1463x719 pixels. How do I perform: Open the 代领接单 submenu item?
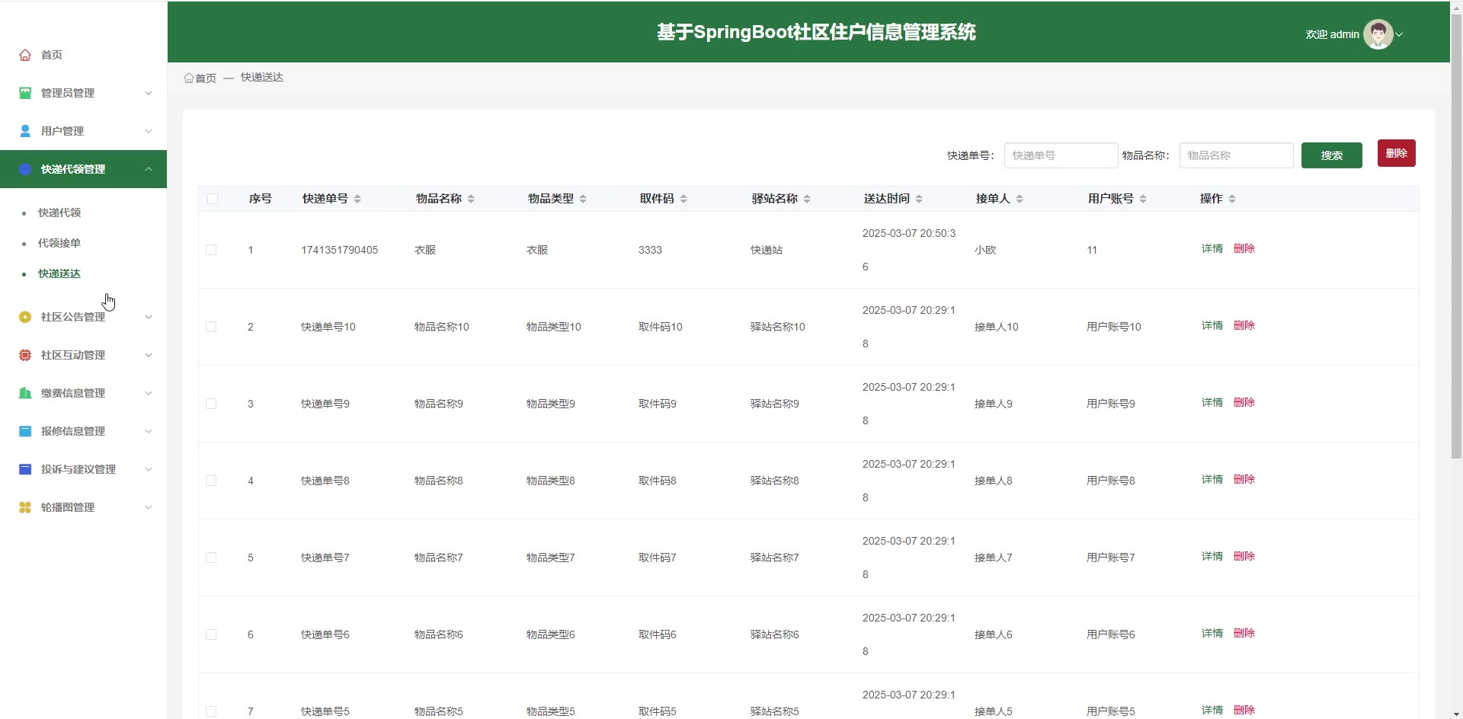point(59,243)
